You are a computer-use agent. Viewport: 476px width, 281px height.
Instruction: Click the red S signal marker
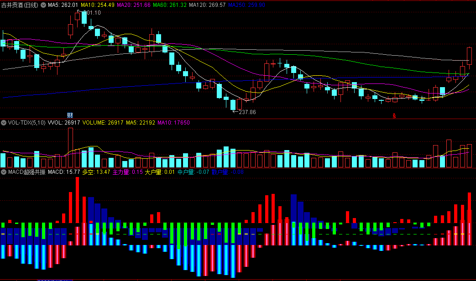coord(394,116)
